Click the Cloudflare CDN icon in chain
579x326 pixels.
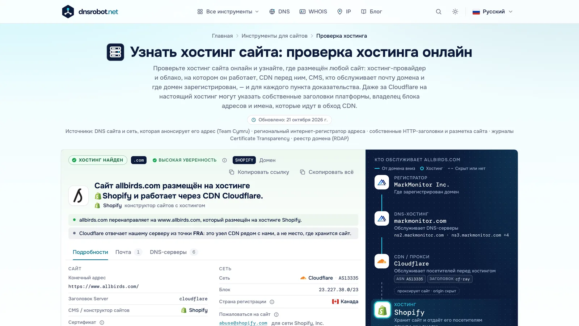[x=382, y=261]
